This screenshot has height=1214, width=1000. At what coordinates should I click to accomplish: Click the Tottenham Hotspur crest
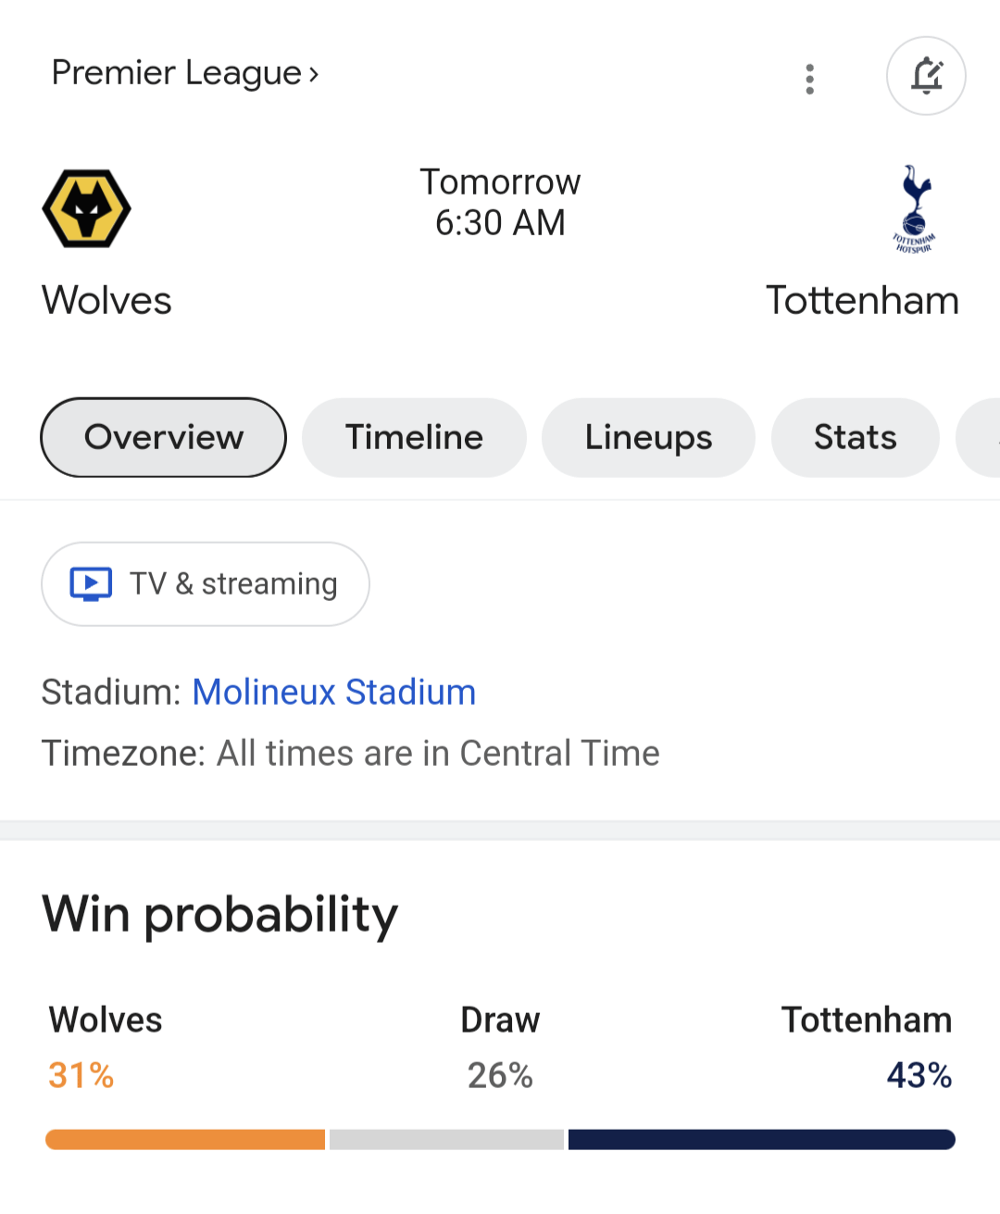[x=915, y=208]
